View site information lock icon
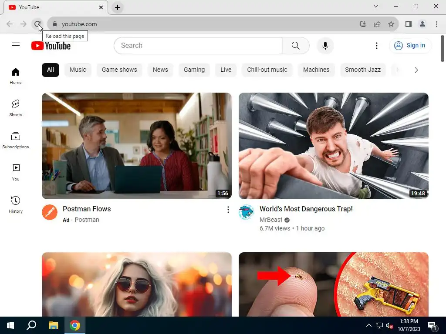Screen dimensions: 446x334 (55, 24)
